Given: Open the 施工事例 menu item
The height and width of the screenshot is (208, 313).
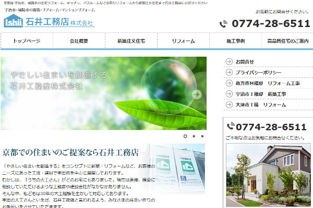Looking at the screenshot, I should [x=236, y=41].
